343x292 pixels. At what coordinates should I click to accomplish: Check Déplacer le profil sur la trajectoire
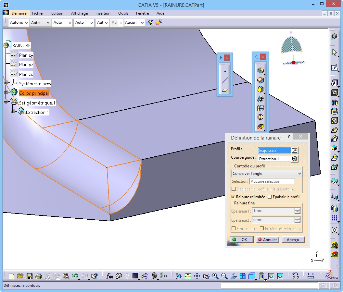tap(234, 189)
